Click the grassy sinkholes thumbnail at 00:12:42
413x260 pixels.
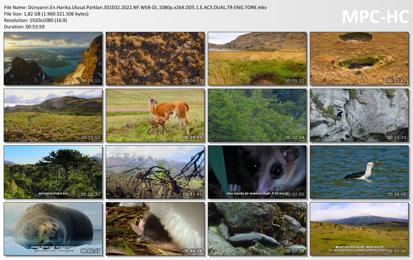click(x=359, y=59)
